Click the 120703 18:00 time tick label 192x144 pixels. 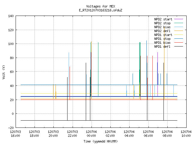click(34, 134)
